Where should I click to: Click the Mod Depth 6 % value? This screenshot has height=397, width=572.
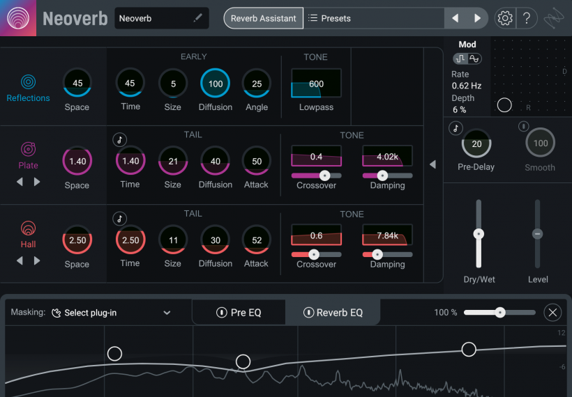coord(459,109)
